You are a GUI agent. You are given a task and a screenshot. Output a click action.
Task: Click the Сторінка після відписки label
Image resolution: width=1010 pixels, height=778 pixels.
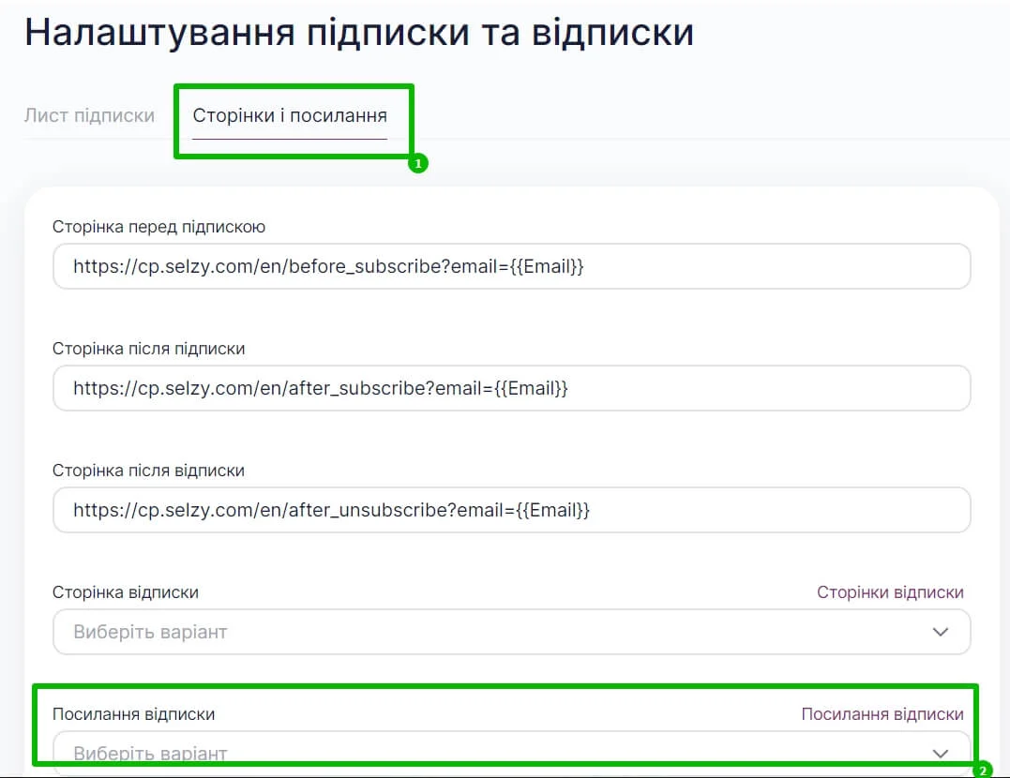click(x=148, y=471)
